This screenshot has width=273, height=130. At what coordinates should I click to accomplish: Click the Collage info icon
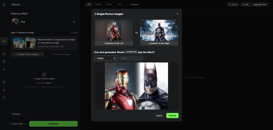pyautogui.click(x=115, y=58)
